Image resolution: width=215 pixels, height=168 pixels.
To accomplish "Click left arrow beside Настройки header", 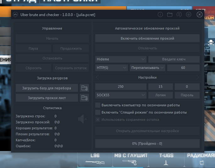I will click(97, 77).
